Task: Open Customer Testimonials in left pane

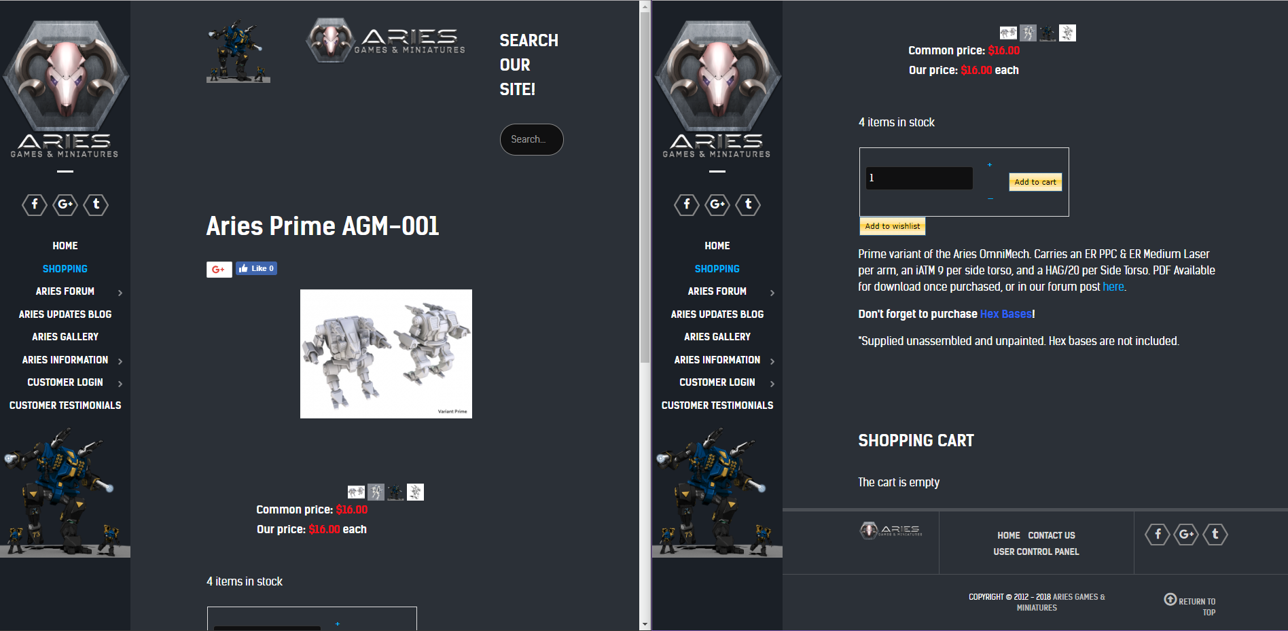Action: (x=65, y=405)
